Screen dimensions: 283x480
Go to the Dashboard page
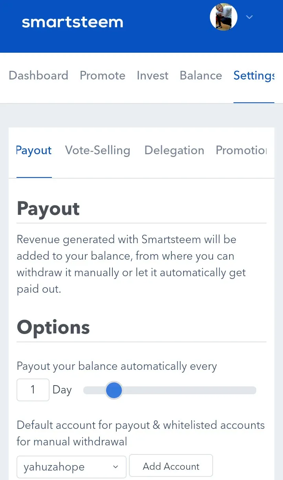coord(39,75)
